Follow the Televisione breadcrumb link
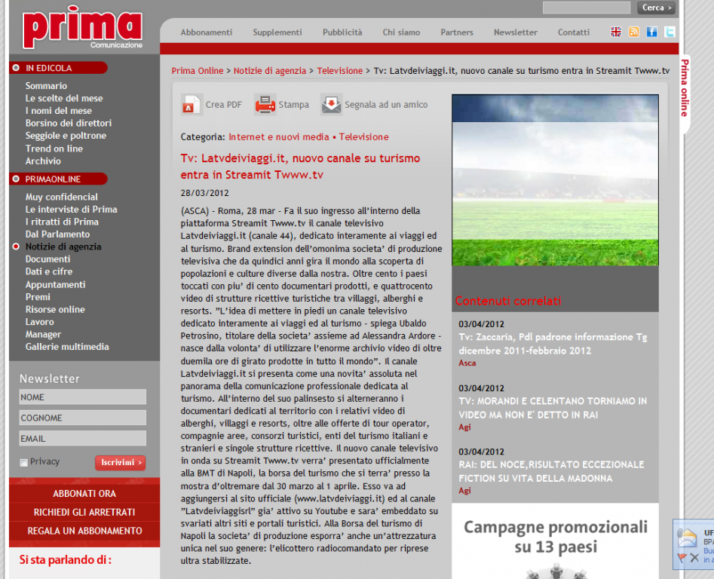The height and width of the screenshot is (579, 714). pos(339,71)
